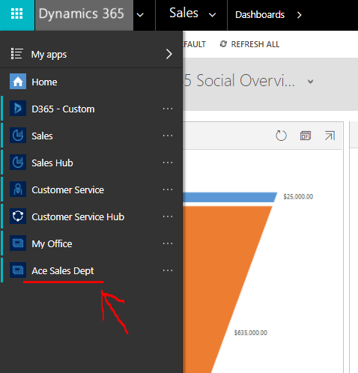This screenshot has height=373, width=358.
Task: Open more options for Customer Service
Action: [x=168, y=189]
